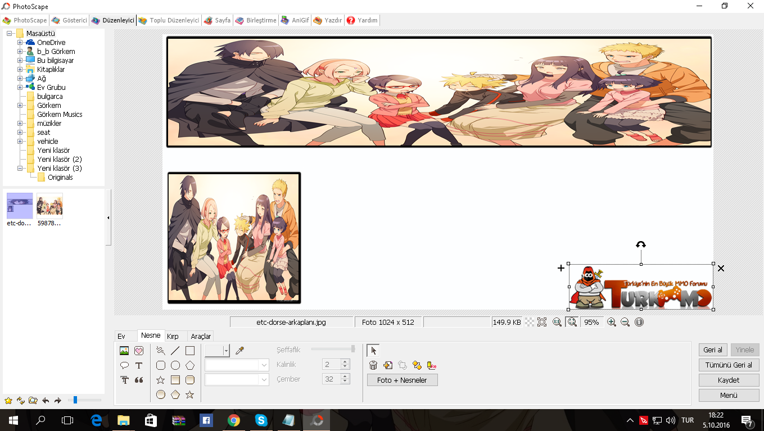Collapse the Yeni klasör (3) node

tap(20, 169)
